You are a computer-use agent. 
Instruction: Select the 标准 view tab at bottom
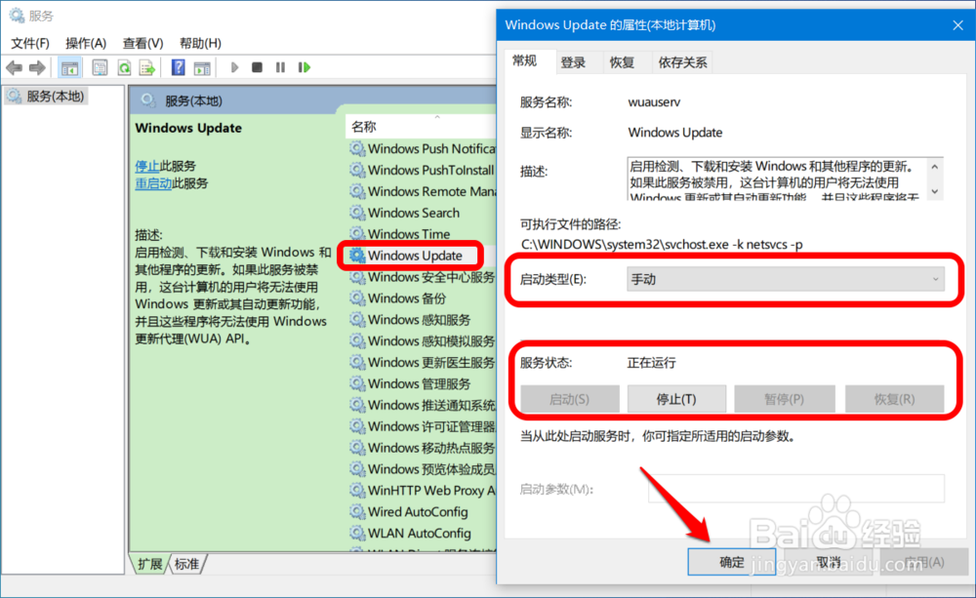[186, 564]
